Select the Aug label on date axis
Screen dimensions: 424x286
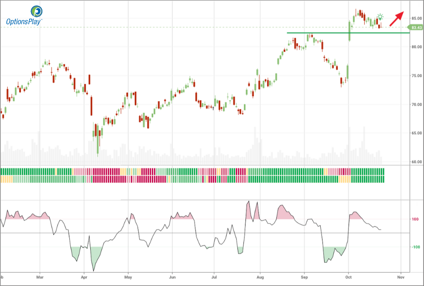coord(260,276)
